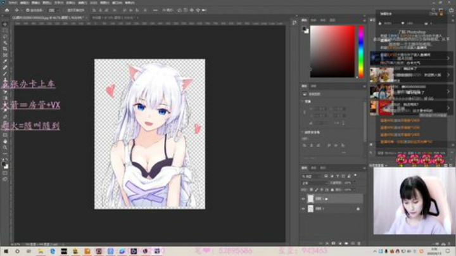This screenshot has height=256, width=456.
Task: Open the 3D menu
Action: (93, 3)
